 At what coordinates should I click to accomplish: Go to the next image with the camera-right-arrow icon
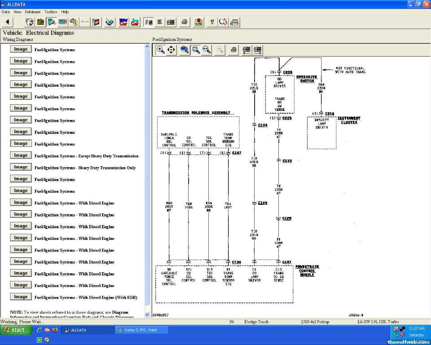coord(258,50)
